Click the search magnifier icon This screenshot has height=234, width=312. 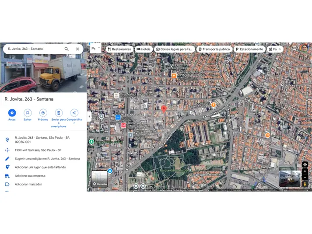pyautogui.click(x=67, y=49)
